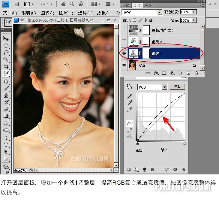Choose the Zoom tool in application bar
219x200 pixels.
pos(72,4)
